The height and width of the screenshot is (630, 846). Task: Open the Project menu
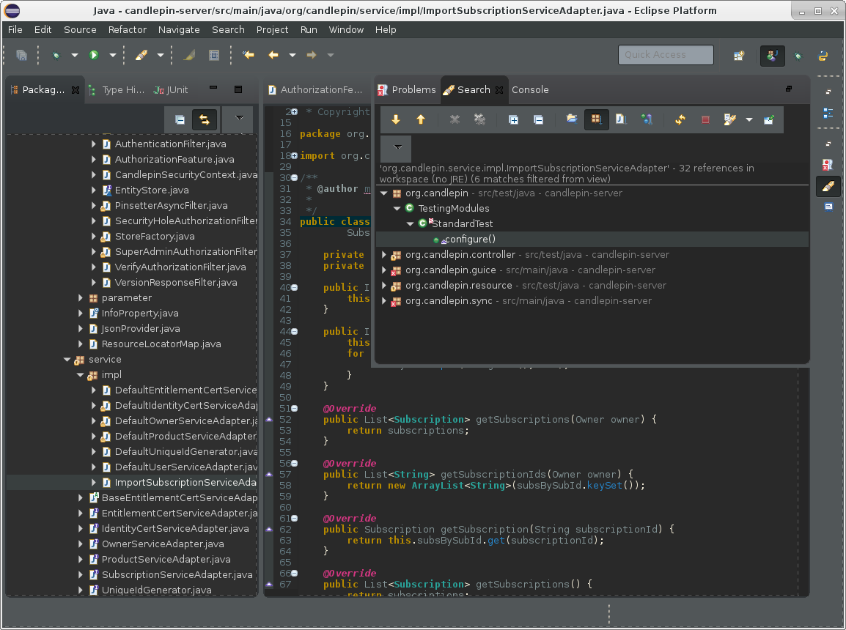click(x=272, y=29)
